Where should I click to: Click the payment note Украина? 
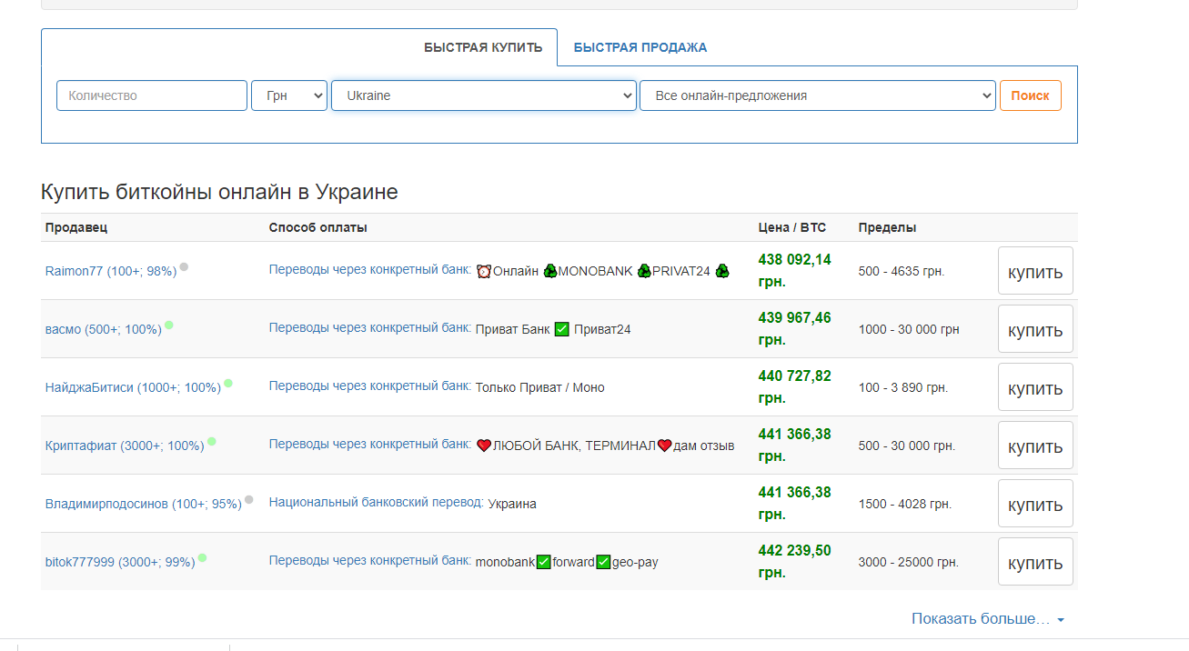pos(512,504)
